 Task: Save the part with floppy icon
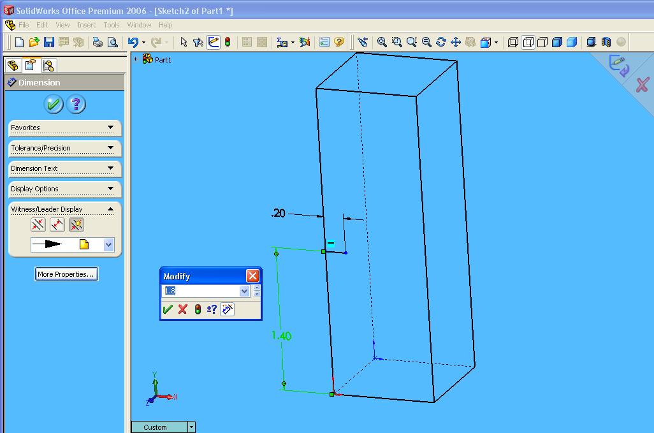pyautogui.click(x=49, y=42)
